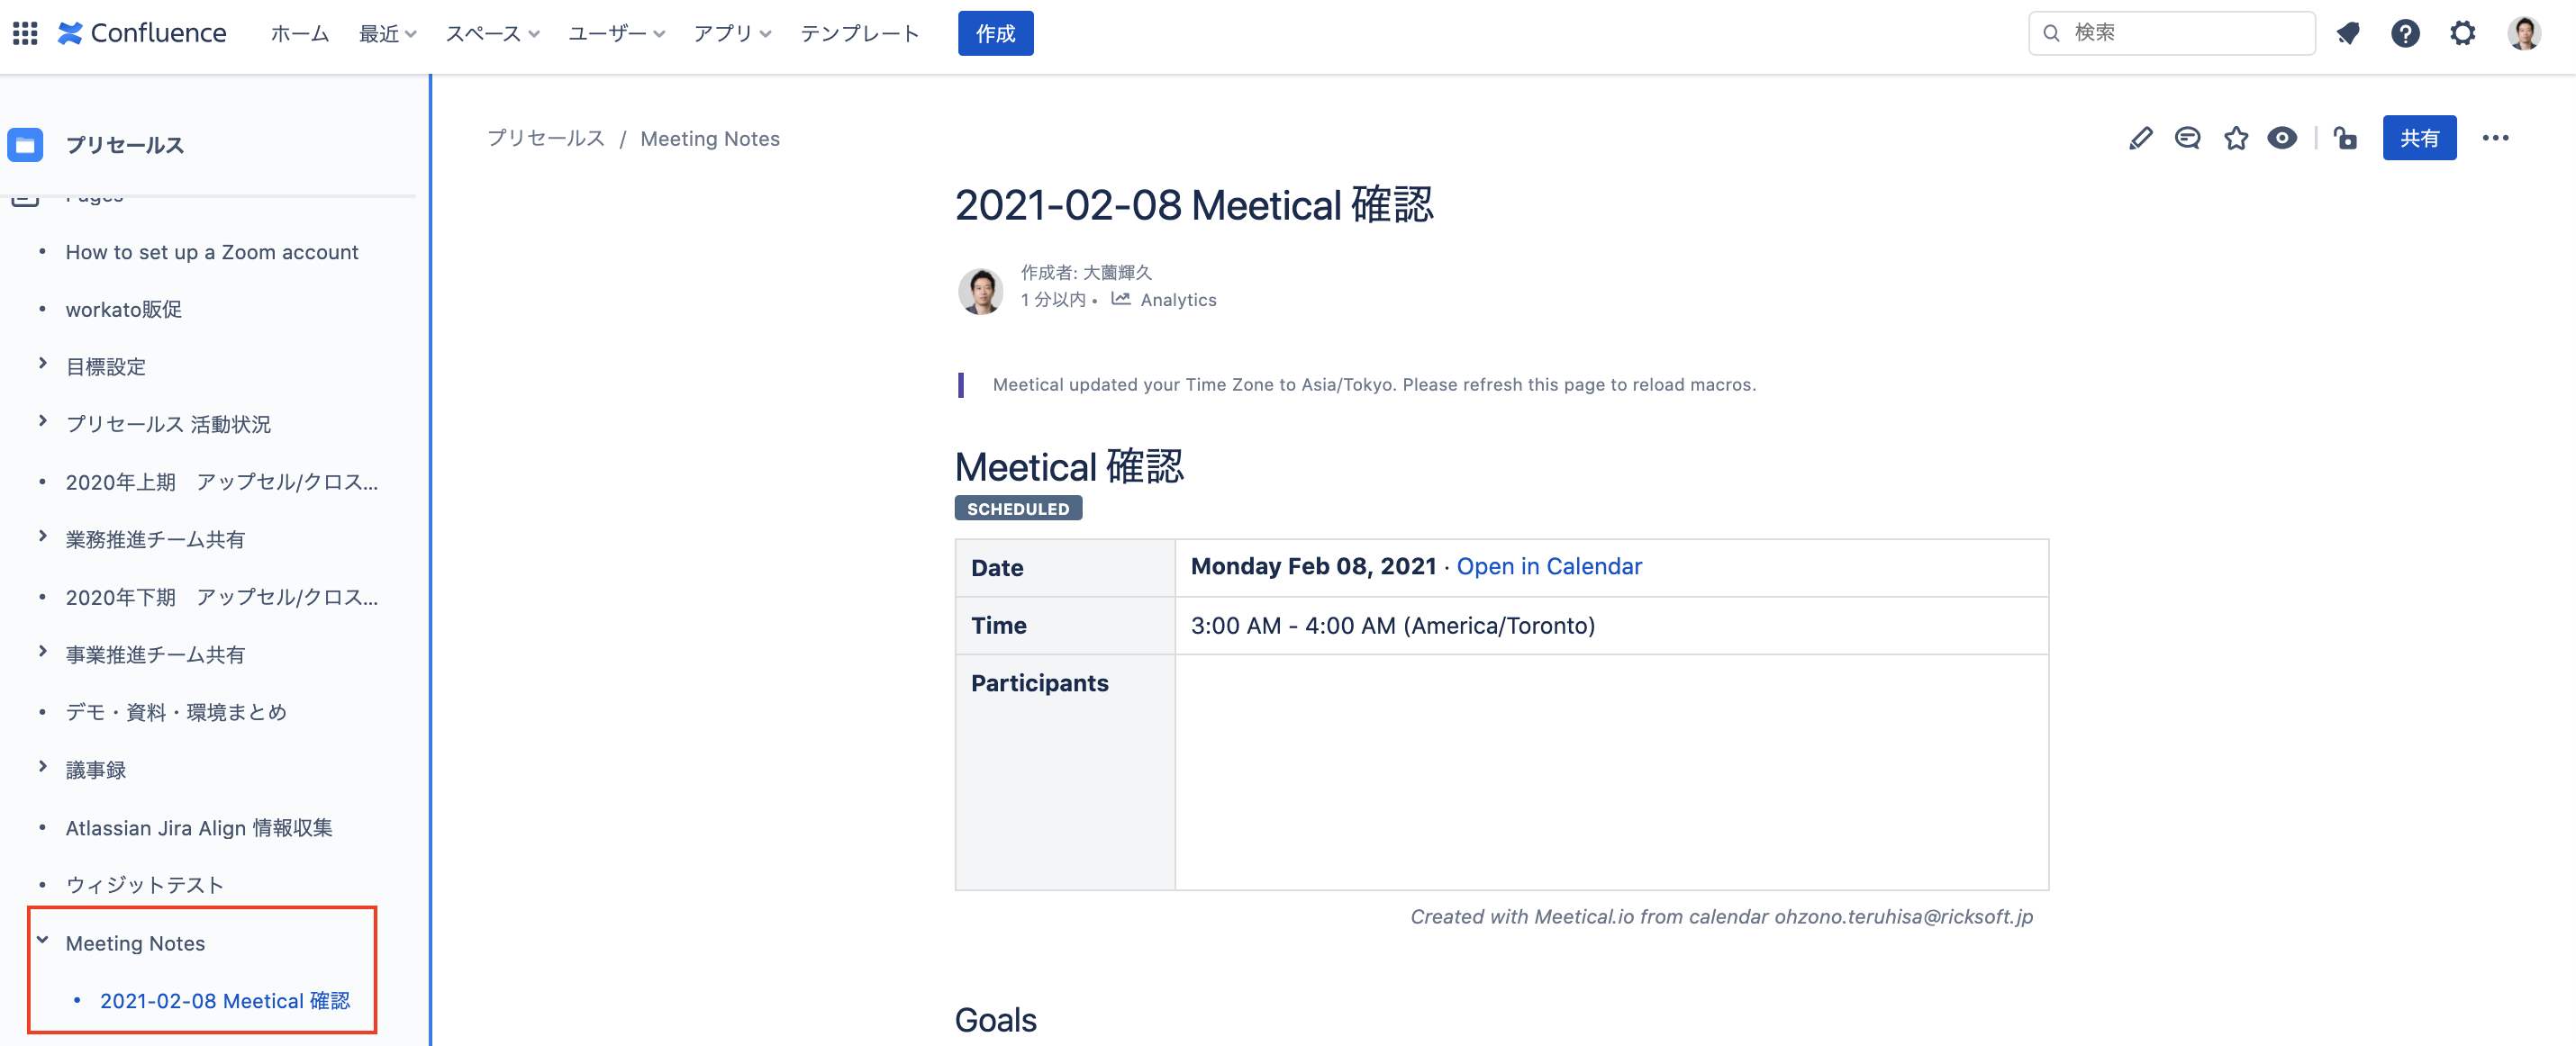
Task: Open デモ・資料・環境まとめ page
Action: point(176,712)
